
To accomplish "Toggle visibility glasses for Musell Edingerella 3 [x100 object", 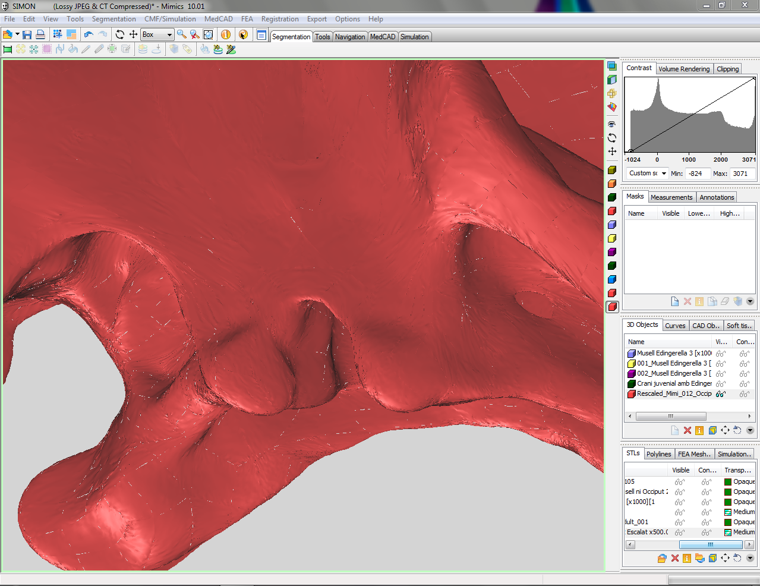I will click(x=721, y=354).
